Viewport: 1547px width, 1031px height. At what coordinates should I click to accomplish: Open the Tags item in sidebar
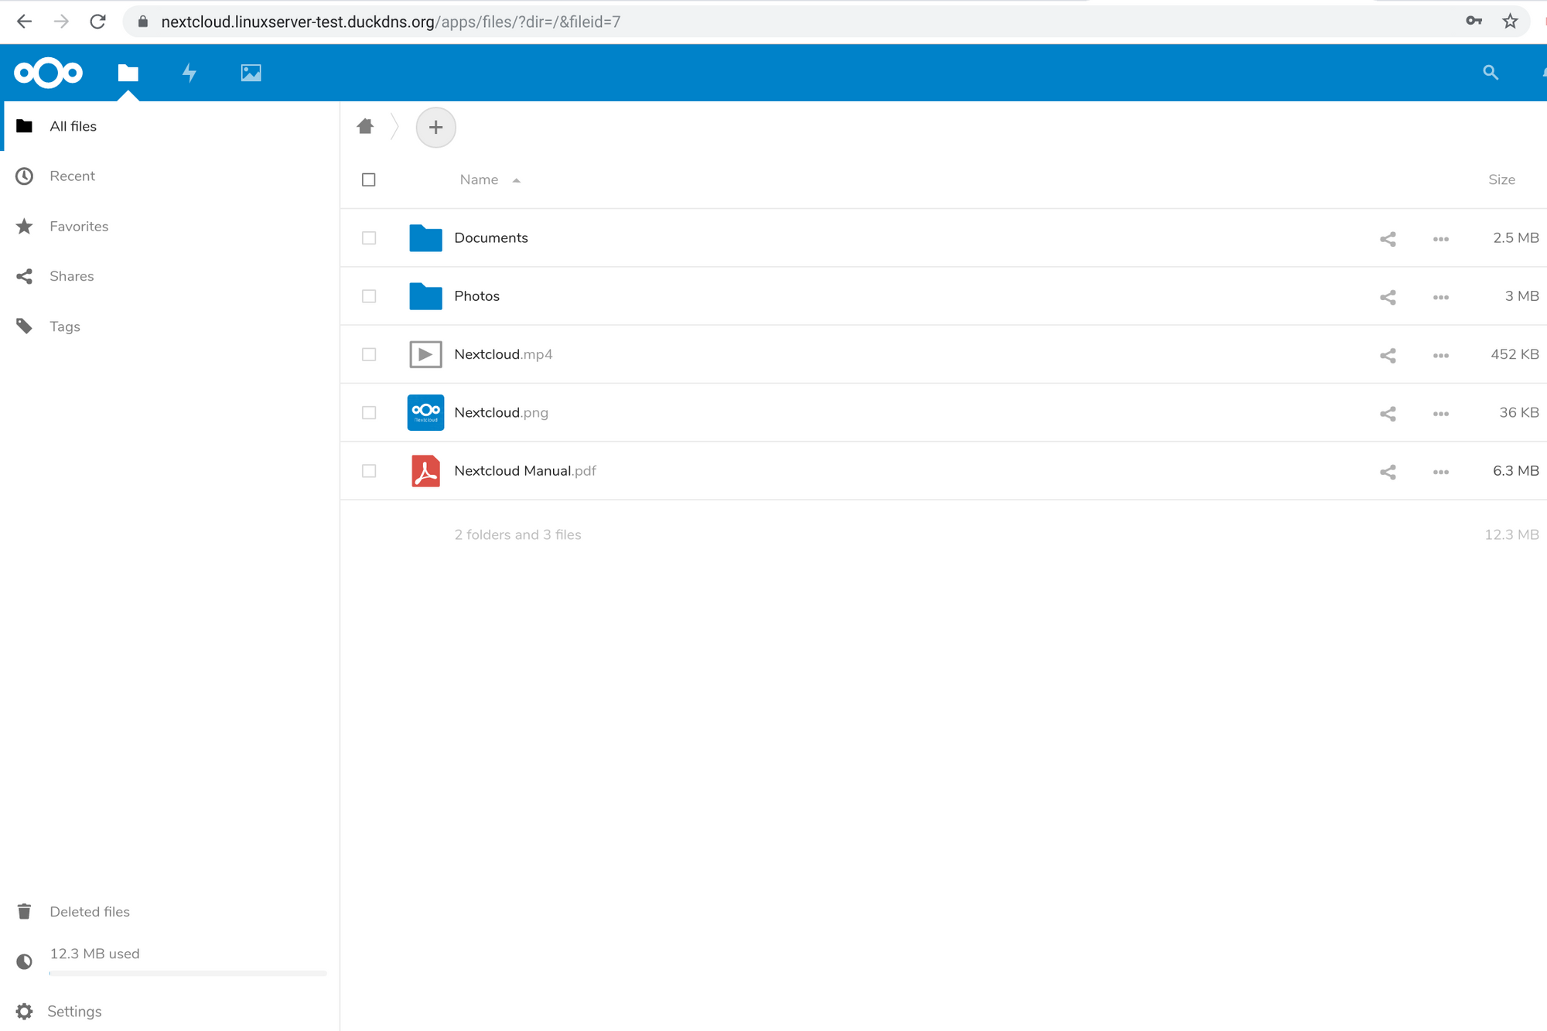pyautogui.click(x=64, y=326)
